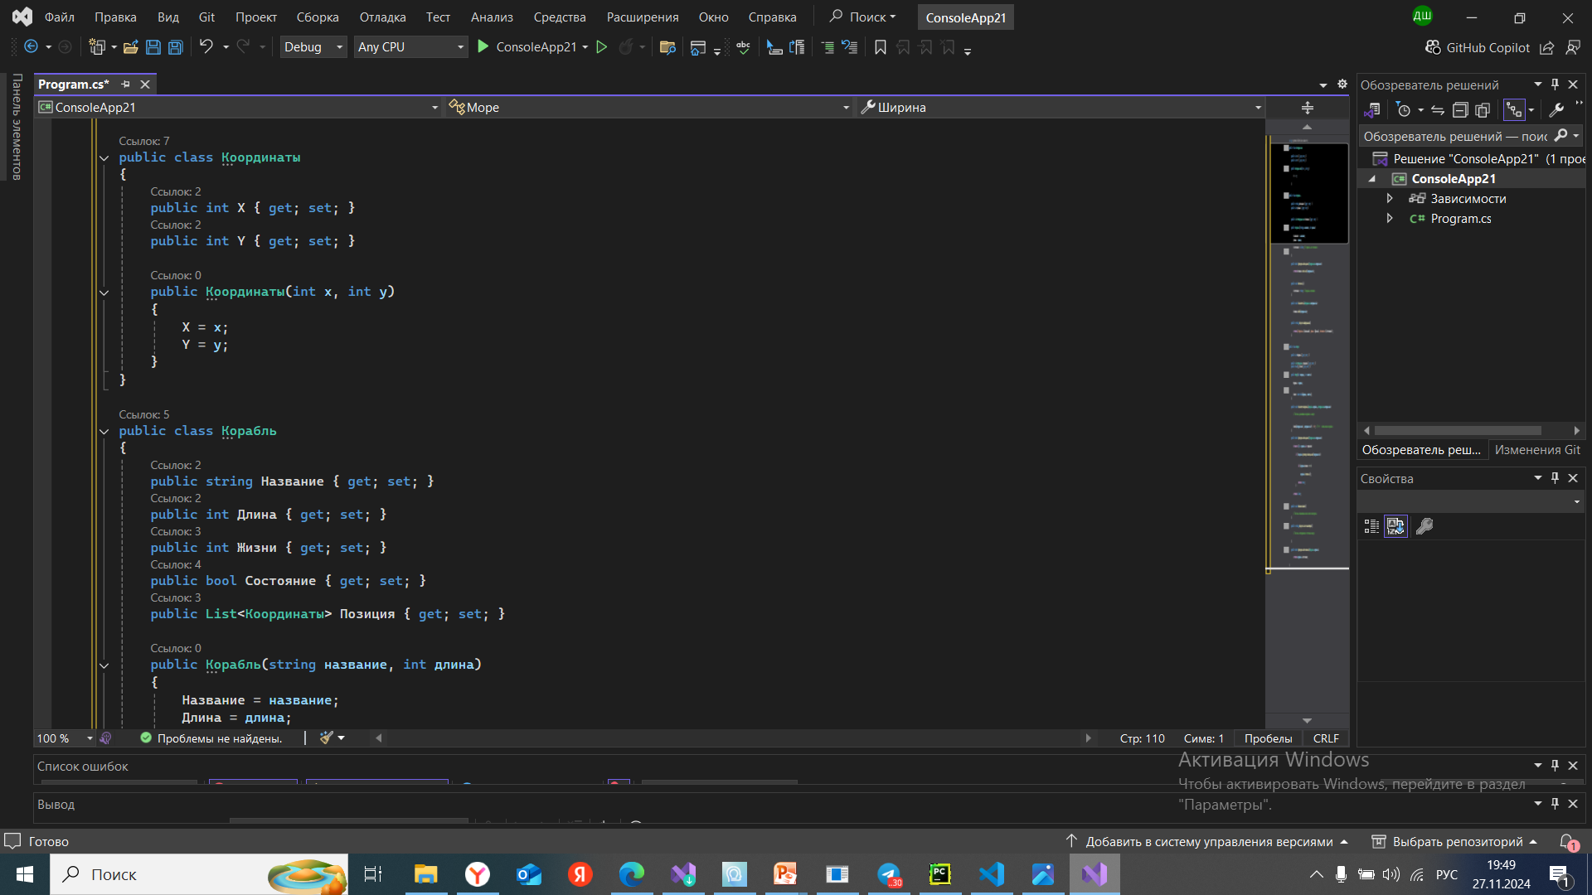The height and width of the screenshot is (895, 1592).
Task: Open the Сборка menu
Action: [318, 17]
